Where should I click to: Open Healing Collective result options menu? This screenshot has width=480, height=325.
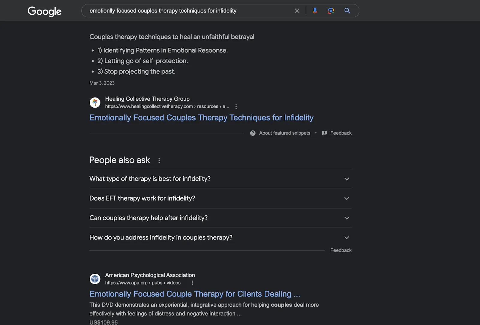(236, 106)
